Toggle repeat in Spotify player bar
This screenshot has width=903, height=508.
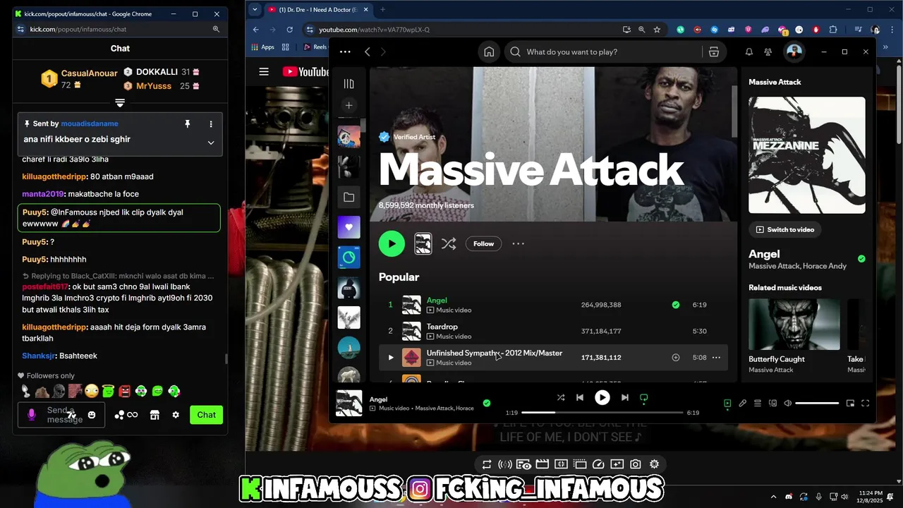[644, 398]
